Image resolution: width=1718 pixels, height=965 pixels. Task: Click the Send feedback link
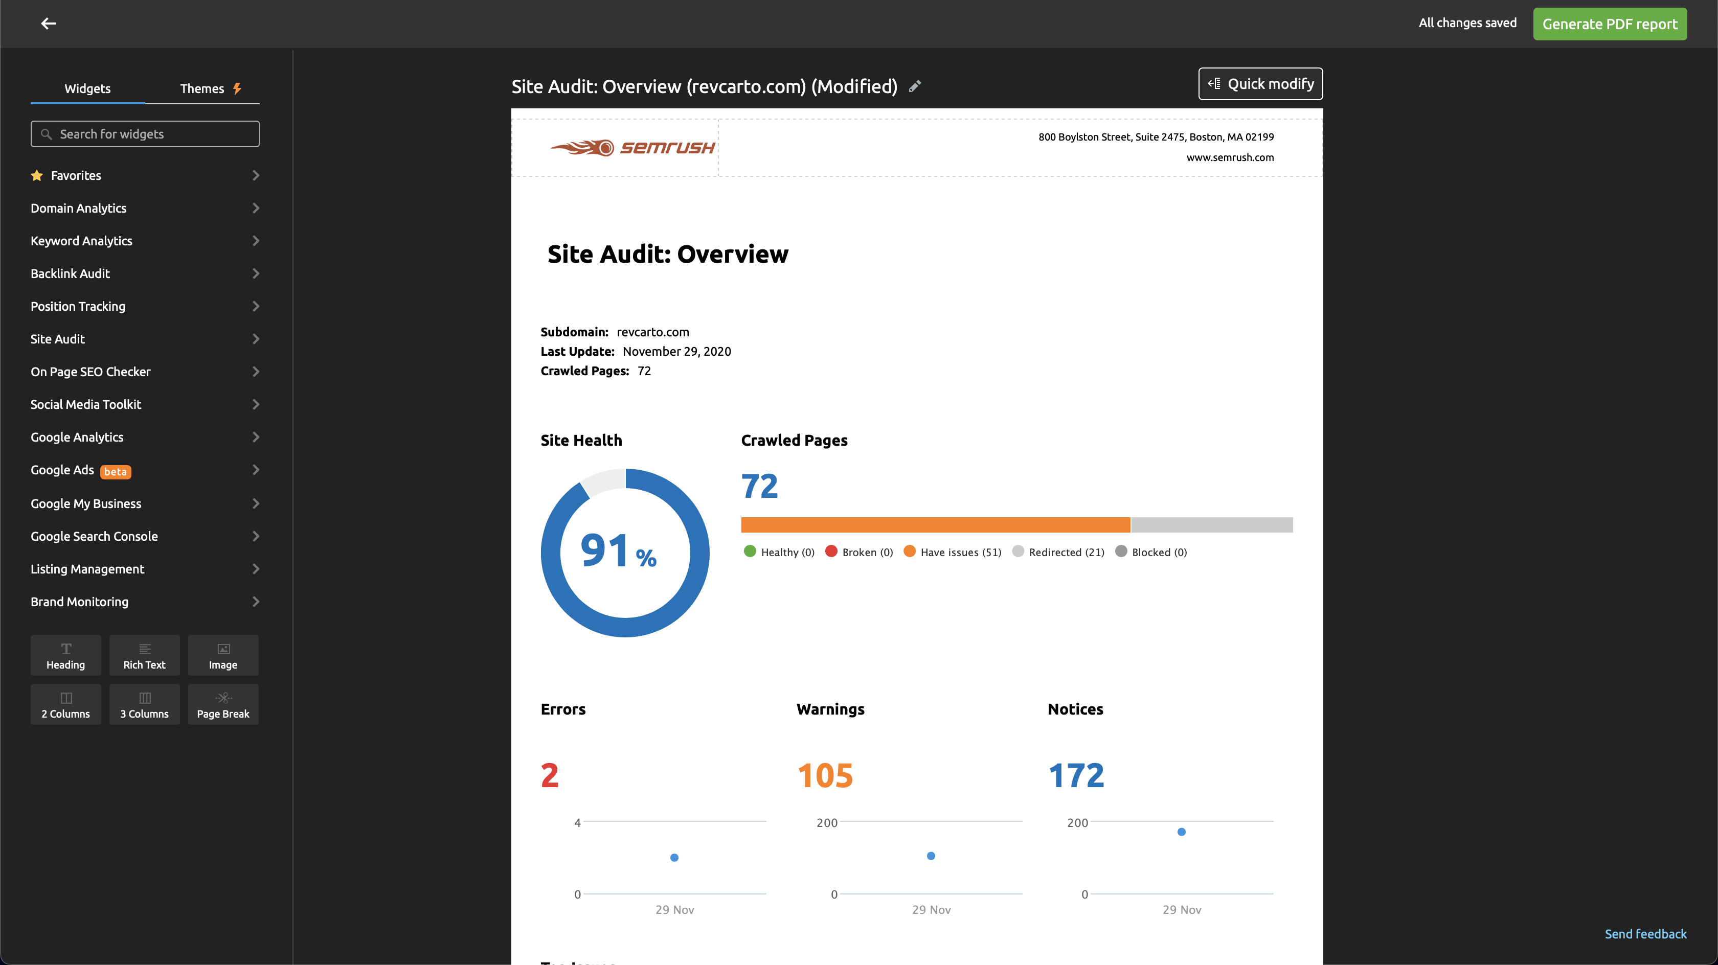tap(1646, 934)
